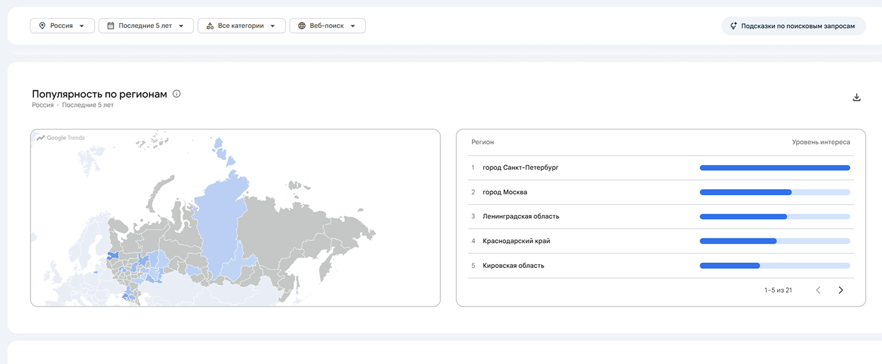Viewport: 882px width, 364px height.
Task: Click the globe icon in Веб-поиск filter
Action: pyautogui.click(x=302, y=26)
